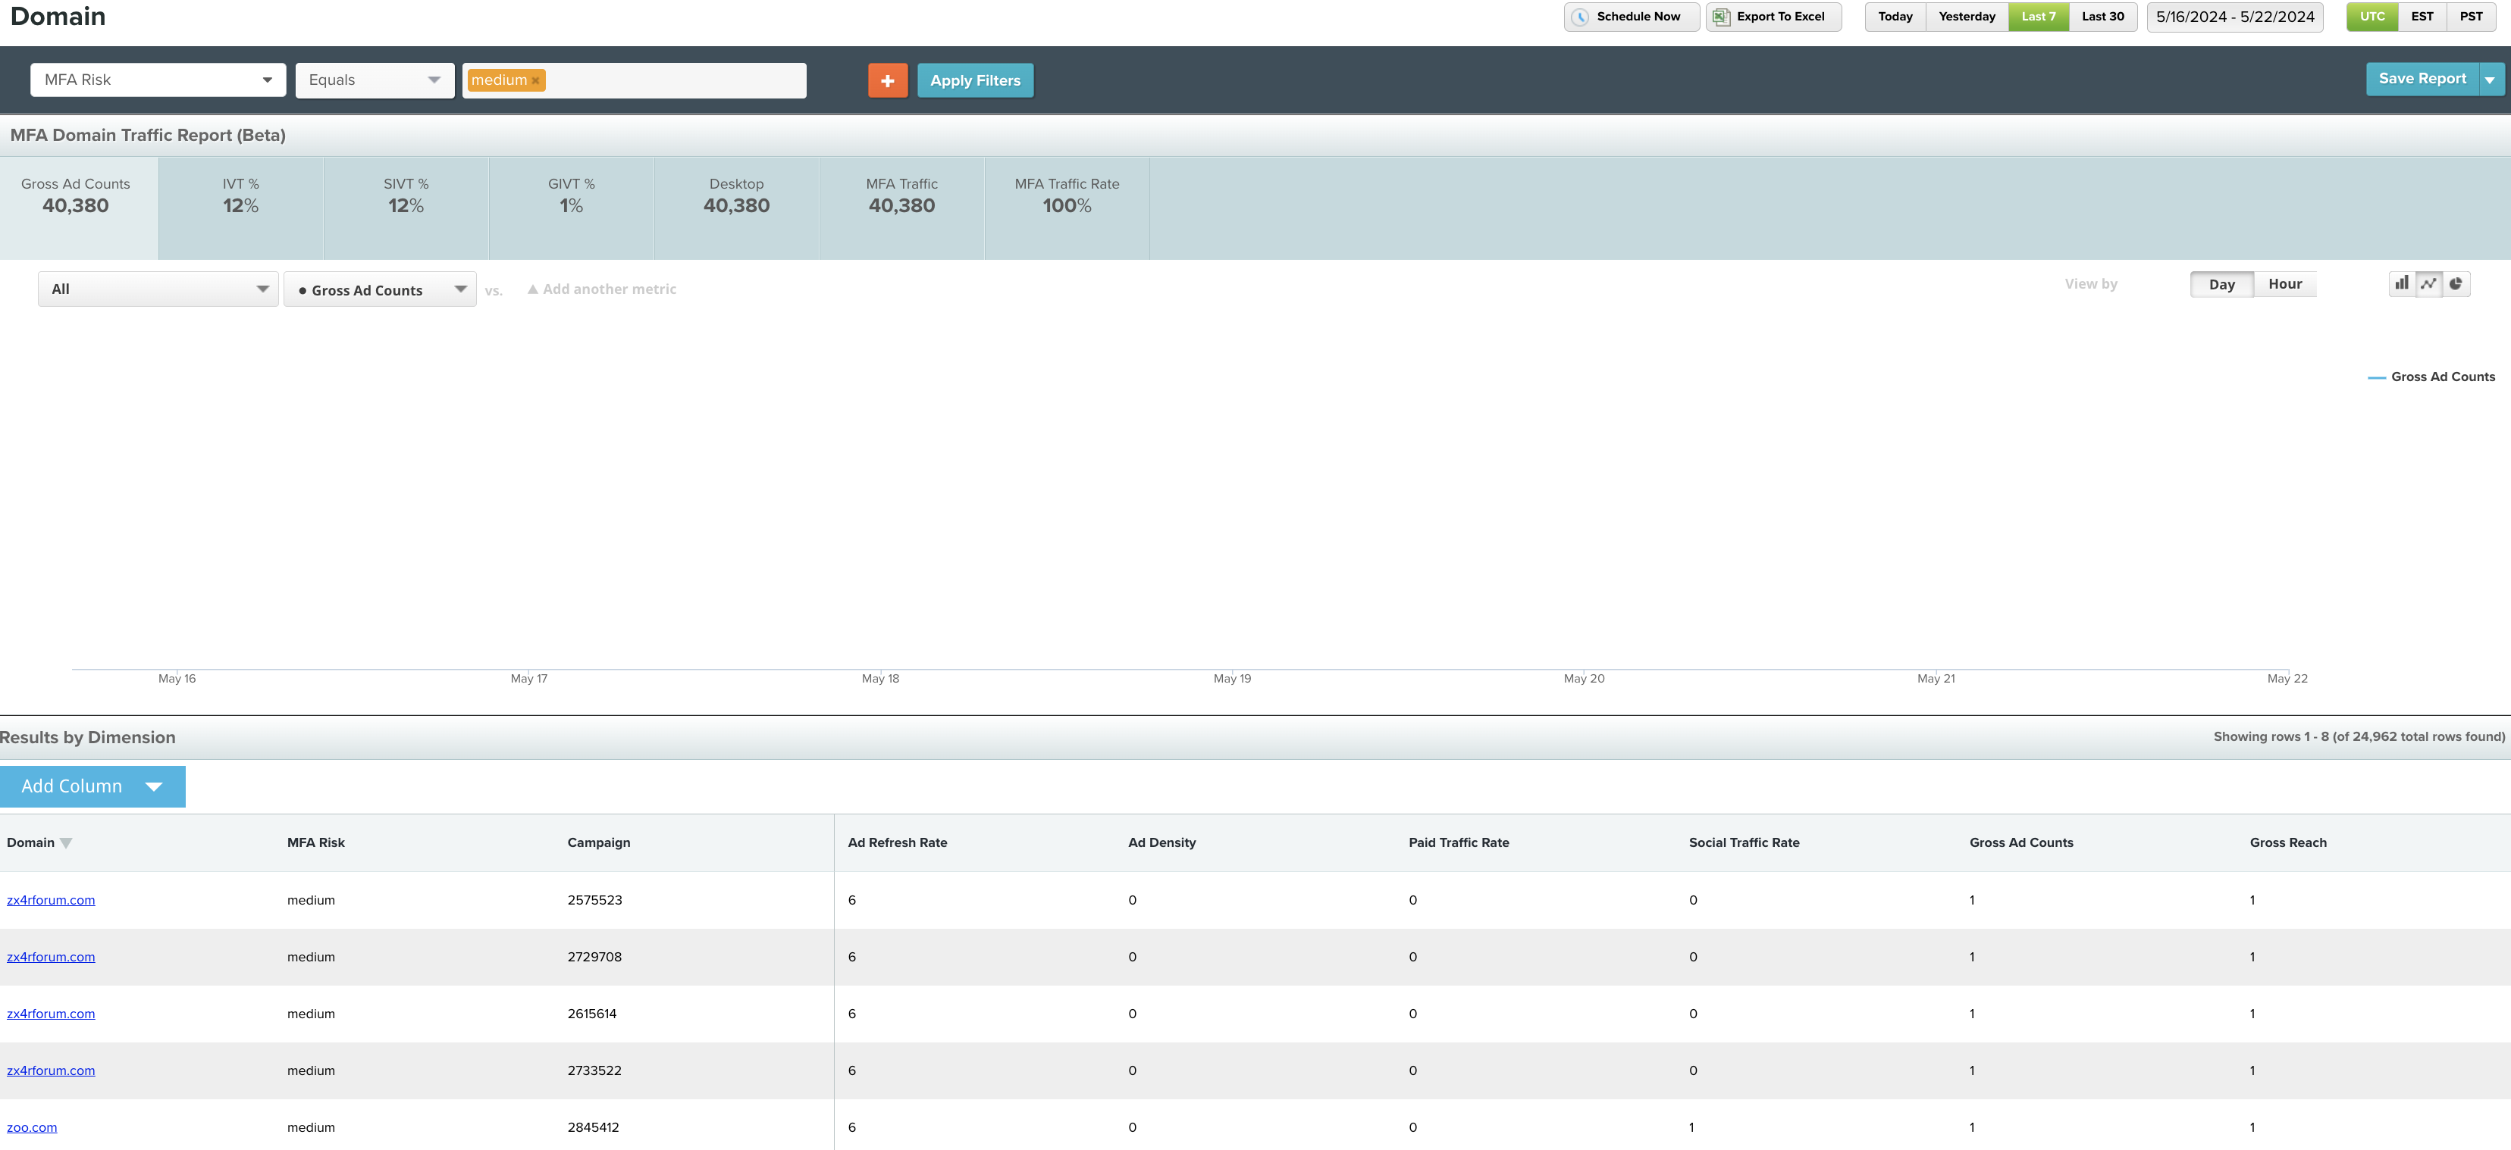Click Save Report button

(2422, 79)
